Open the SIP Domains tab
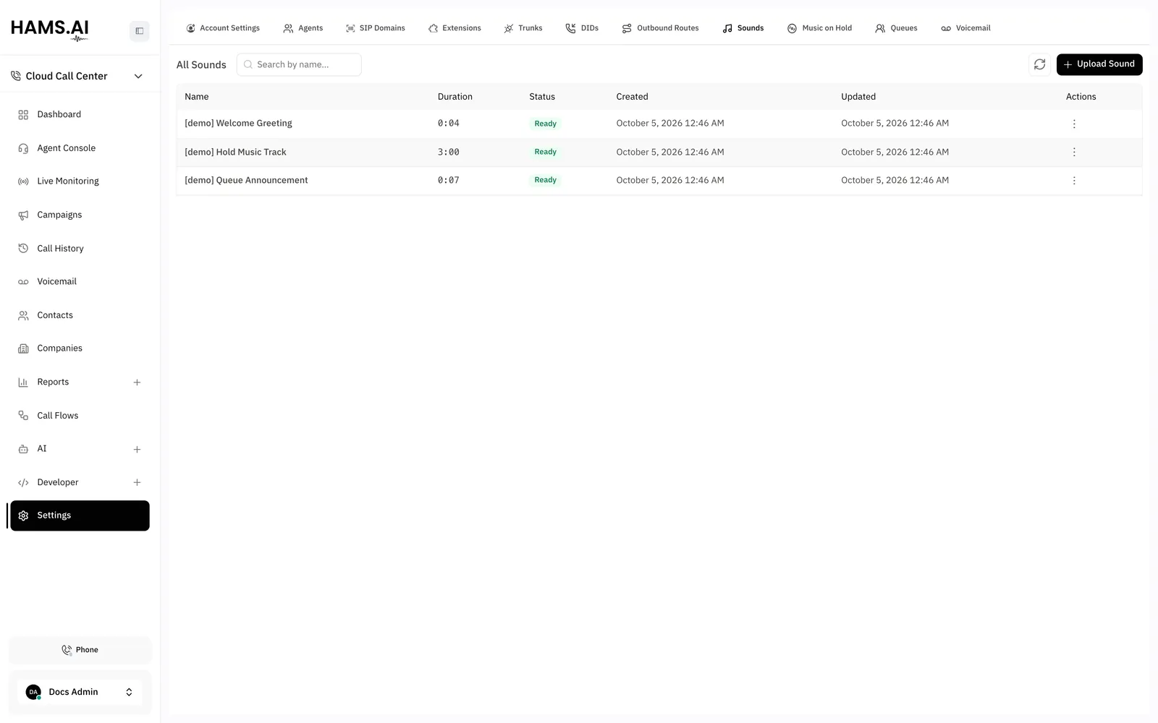 point(375,28)
